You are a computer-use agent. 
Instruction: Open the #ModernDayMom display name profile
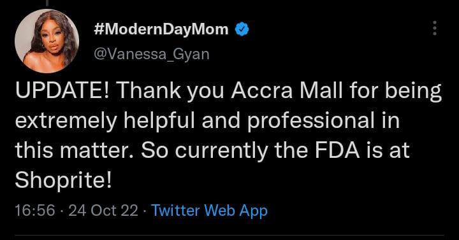(161, 29)
